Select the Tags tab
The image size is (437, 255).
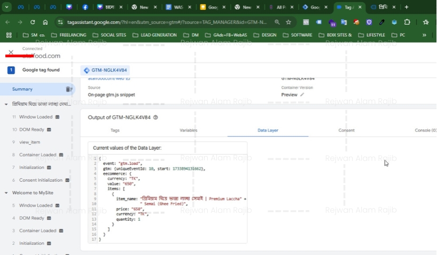click(x=115, y=130)
